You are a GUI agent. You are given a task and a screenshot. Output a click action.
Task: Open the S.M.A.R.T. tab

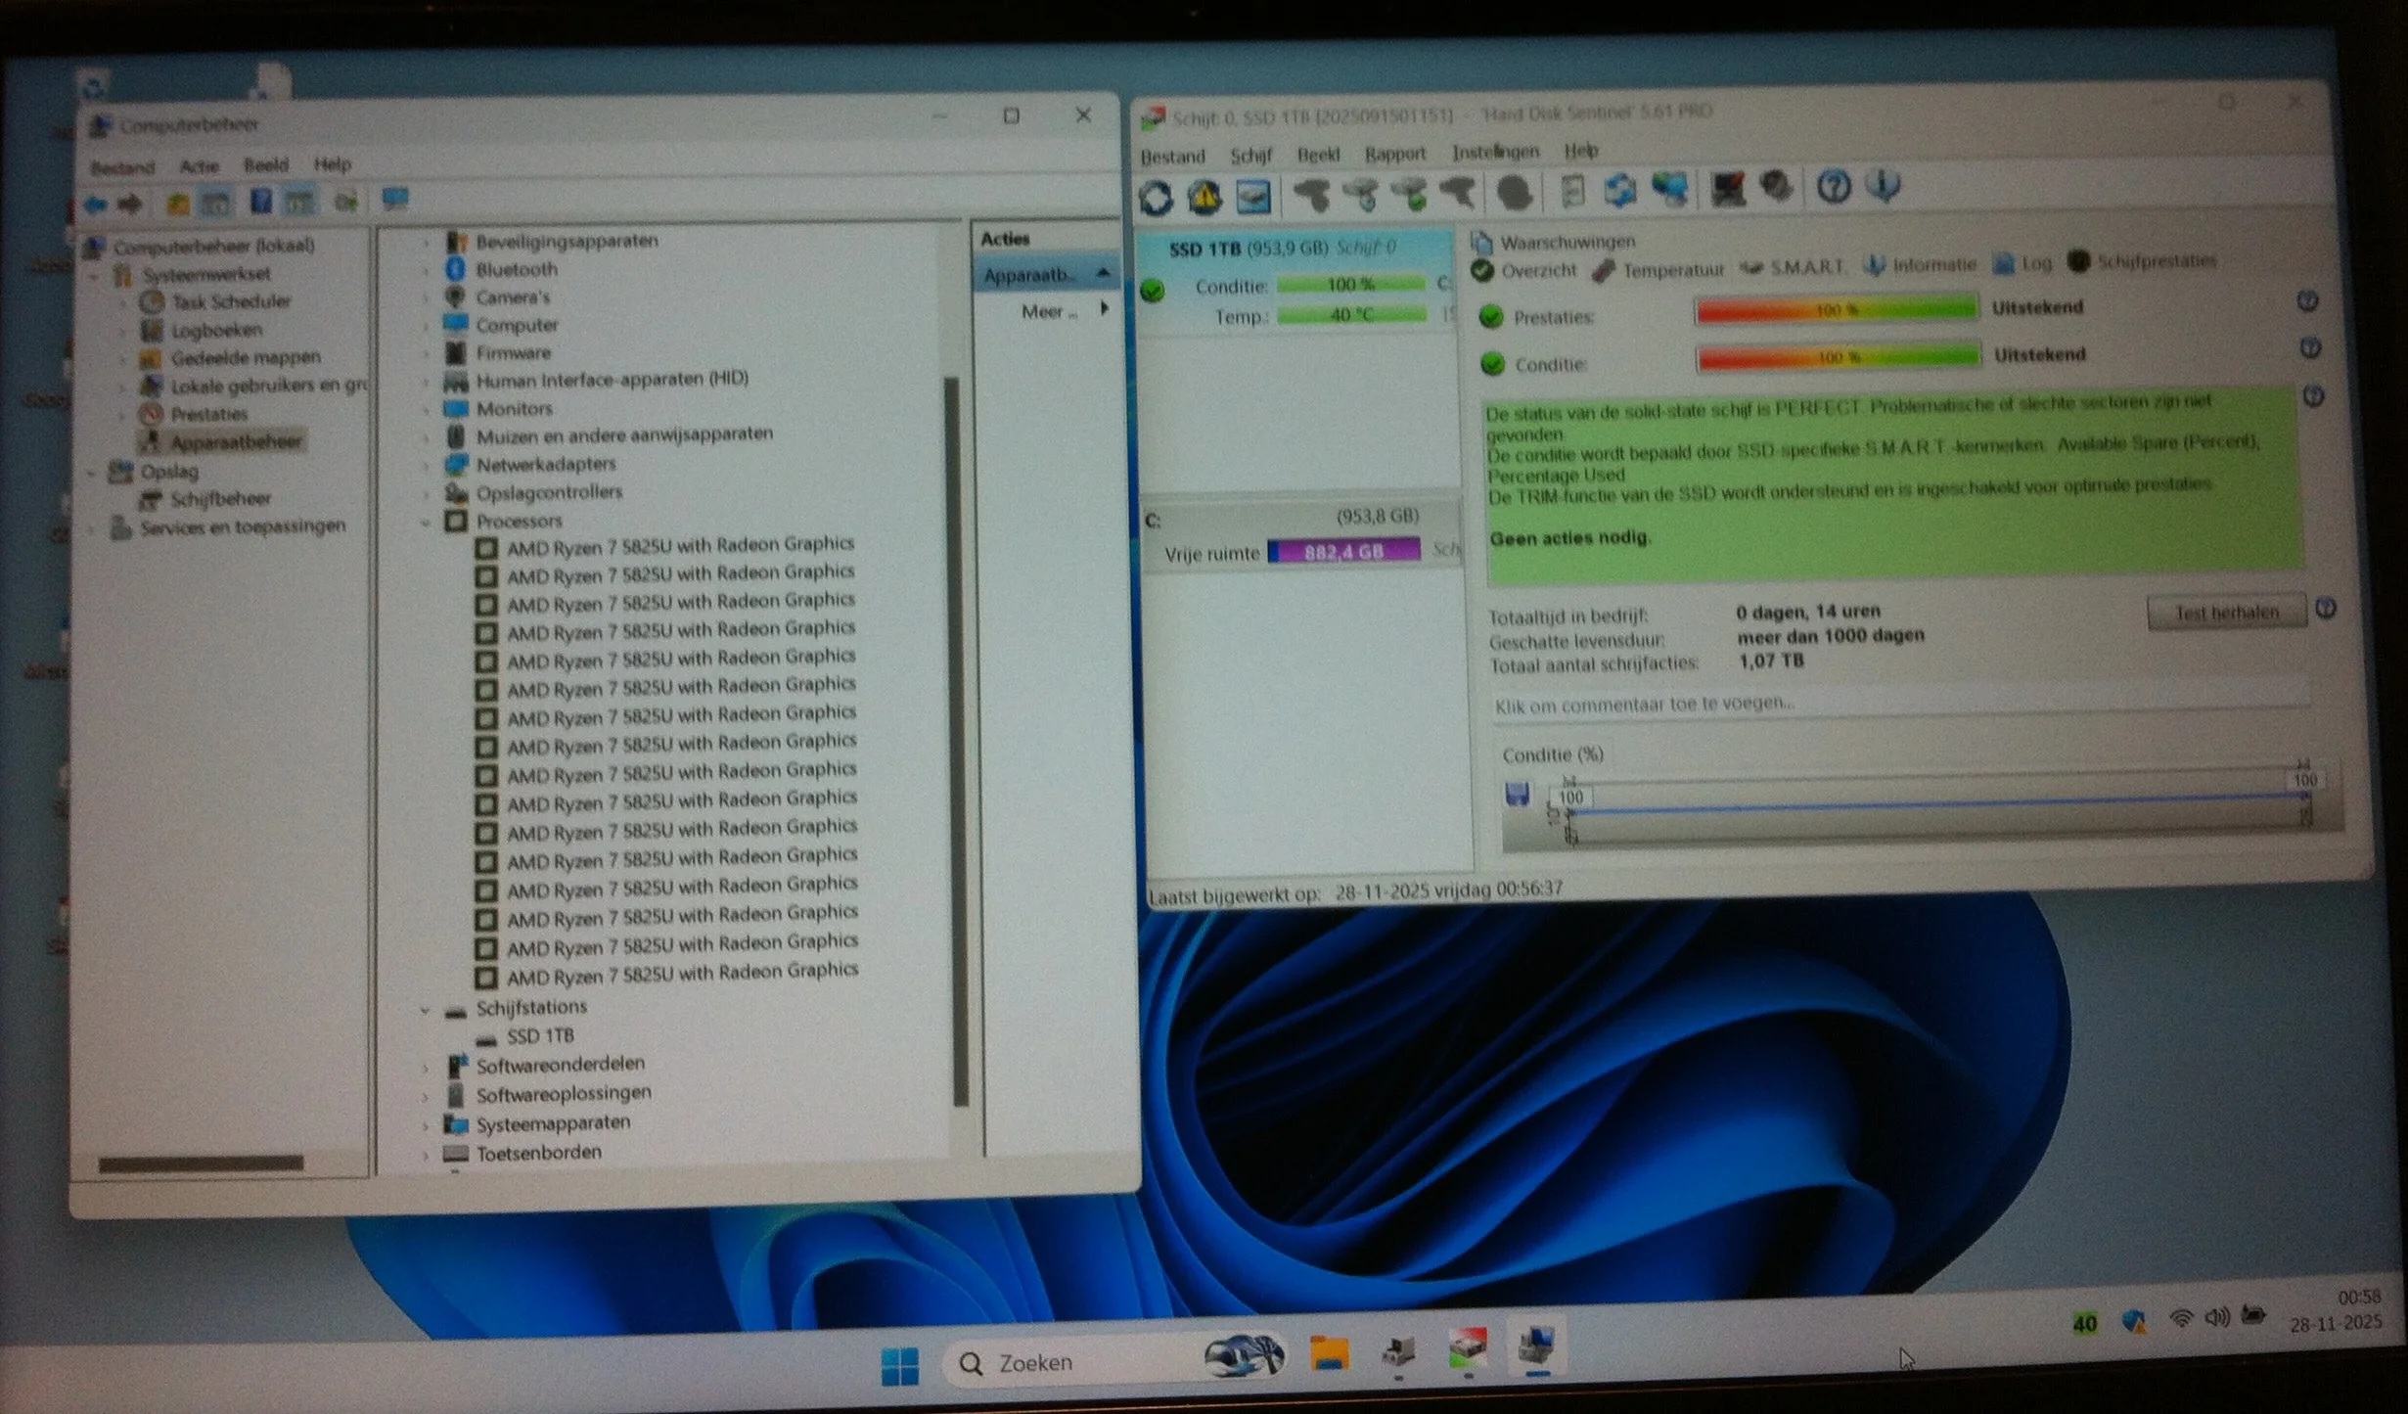coord(1805,266)
